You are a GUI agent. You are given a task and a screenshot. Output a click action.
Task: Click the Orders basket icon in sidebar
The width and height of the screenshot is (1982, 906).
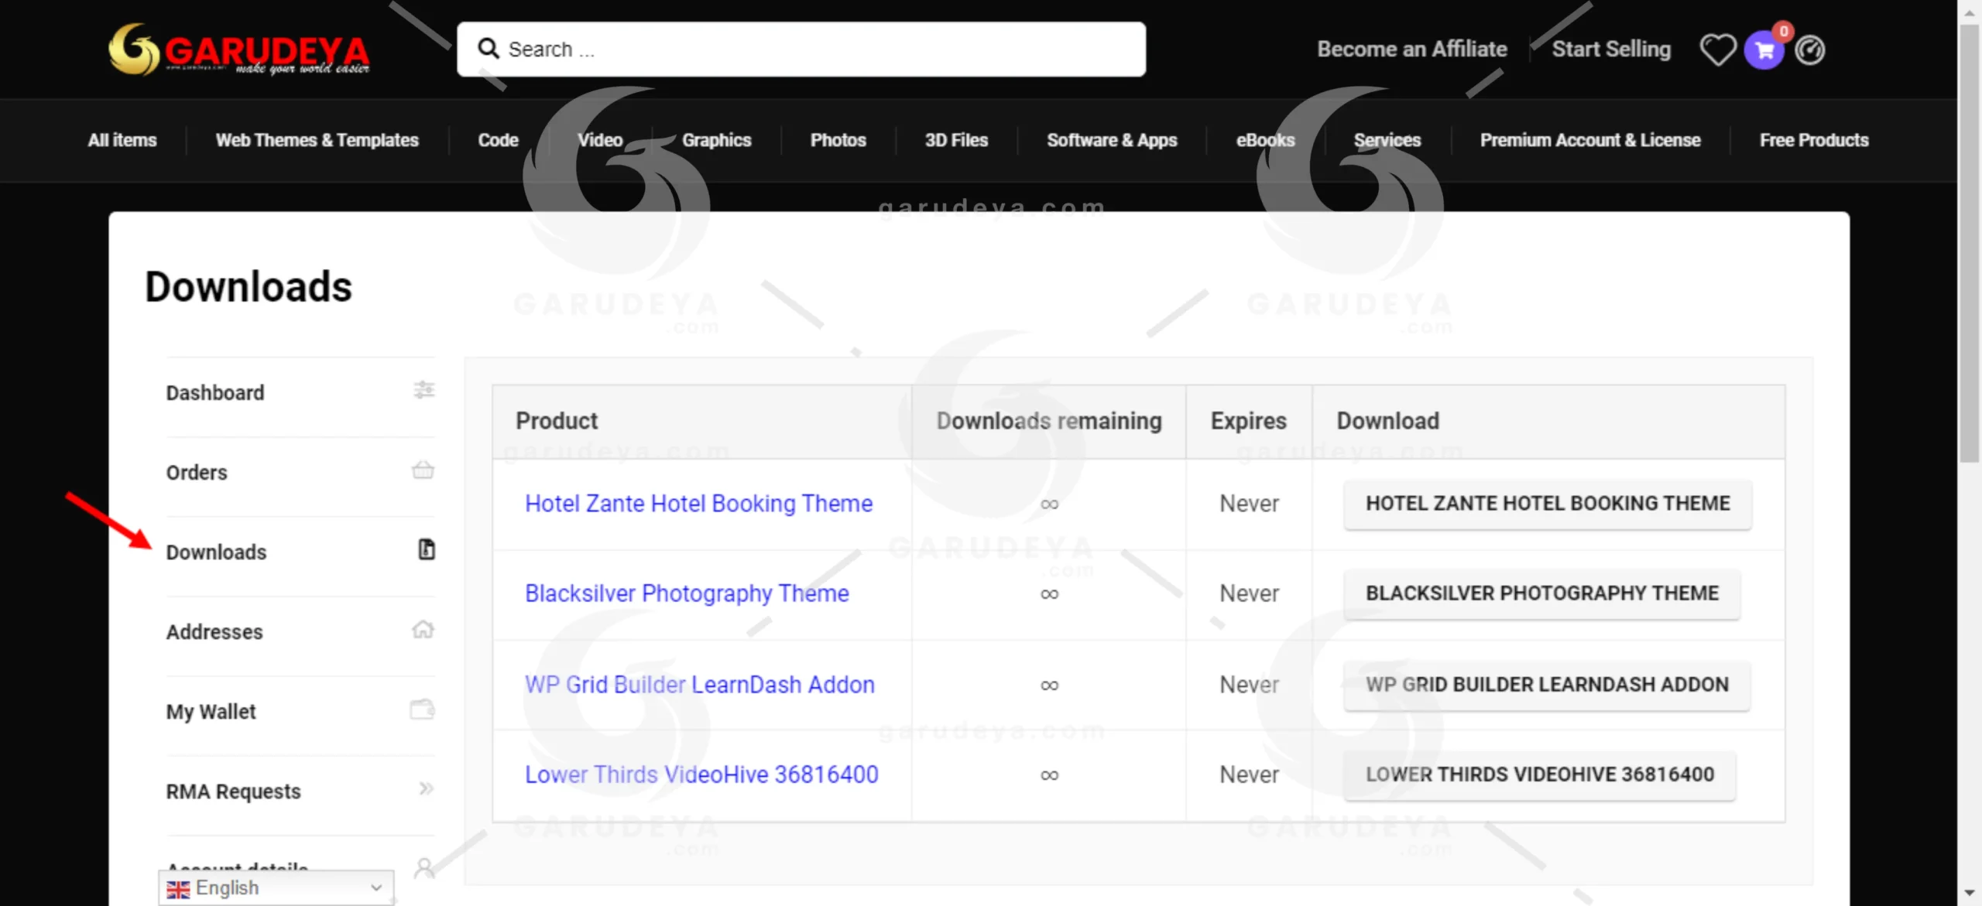423,470
